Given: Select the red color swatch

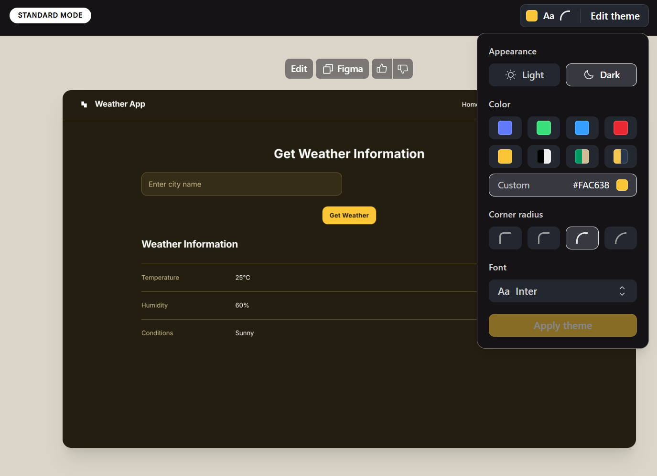Looking at the screenshot, I should (x=621, y=128).
